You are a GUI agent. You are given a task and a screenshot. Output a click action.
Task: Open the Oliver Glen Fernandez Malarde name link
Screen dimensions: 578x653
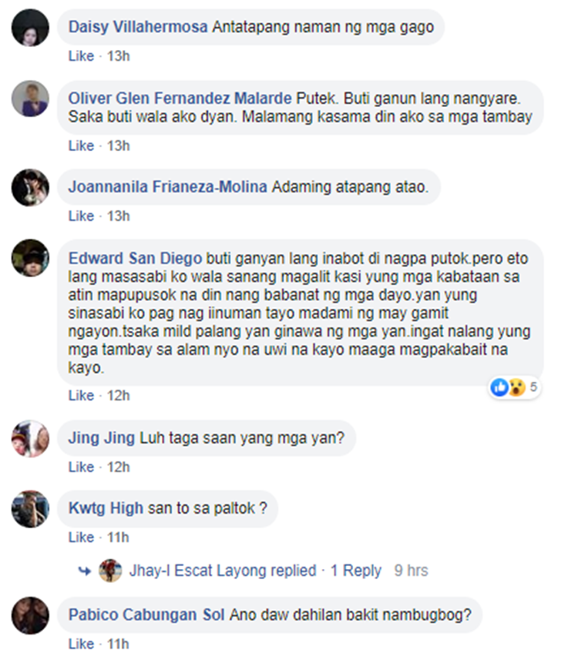[180, 99]
